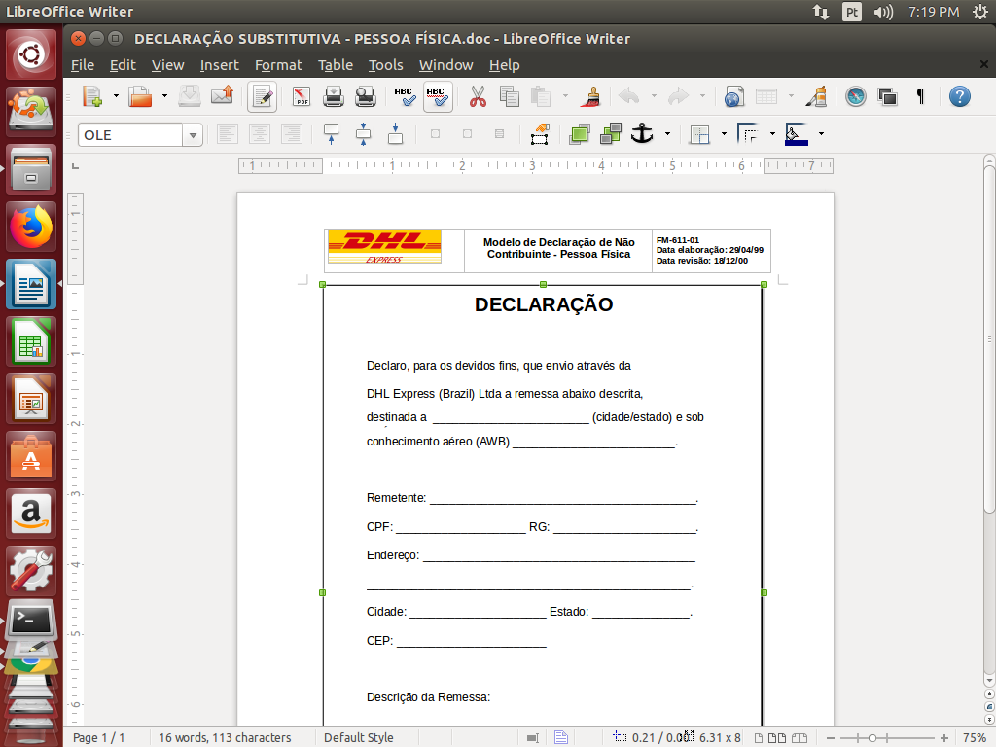Expand the Insert Table dropdown arrow
The height and width of the screenshot is (747, 996).
pos(791,96)
